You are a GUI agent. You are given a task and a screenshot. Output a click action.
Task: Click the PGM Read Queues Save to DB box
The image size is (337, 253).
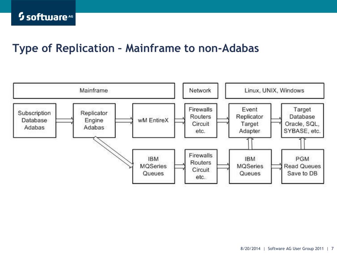pyautogui.click(x=303, y=166)
